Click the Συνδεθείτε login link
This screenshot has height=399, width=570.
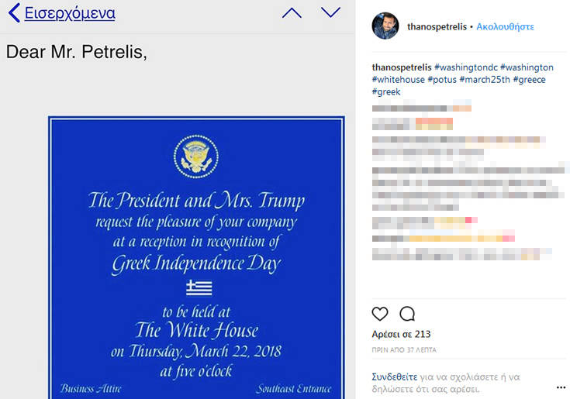396,377
